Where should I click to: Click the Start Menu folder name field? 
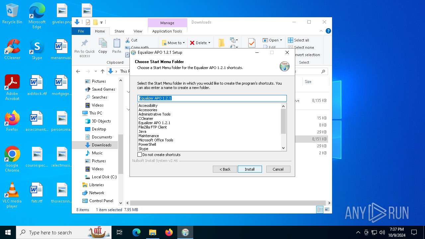[212, 98]
